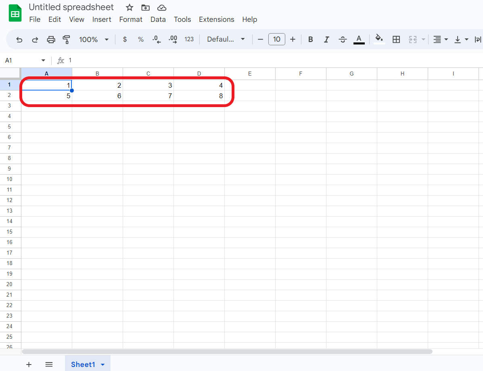The image size is (483, 371).
Task: Click the Undo icon
Action: point(19,39)
